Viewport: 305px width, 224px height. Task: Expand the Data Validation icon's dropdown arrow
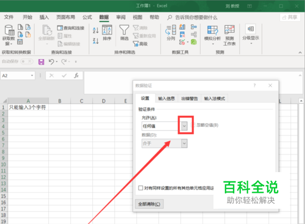pos(187,42)
